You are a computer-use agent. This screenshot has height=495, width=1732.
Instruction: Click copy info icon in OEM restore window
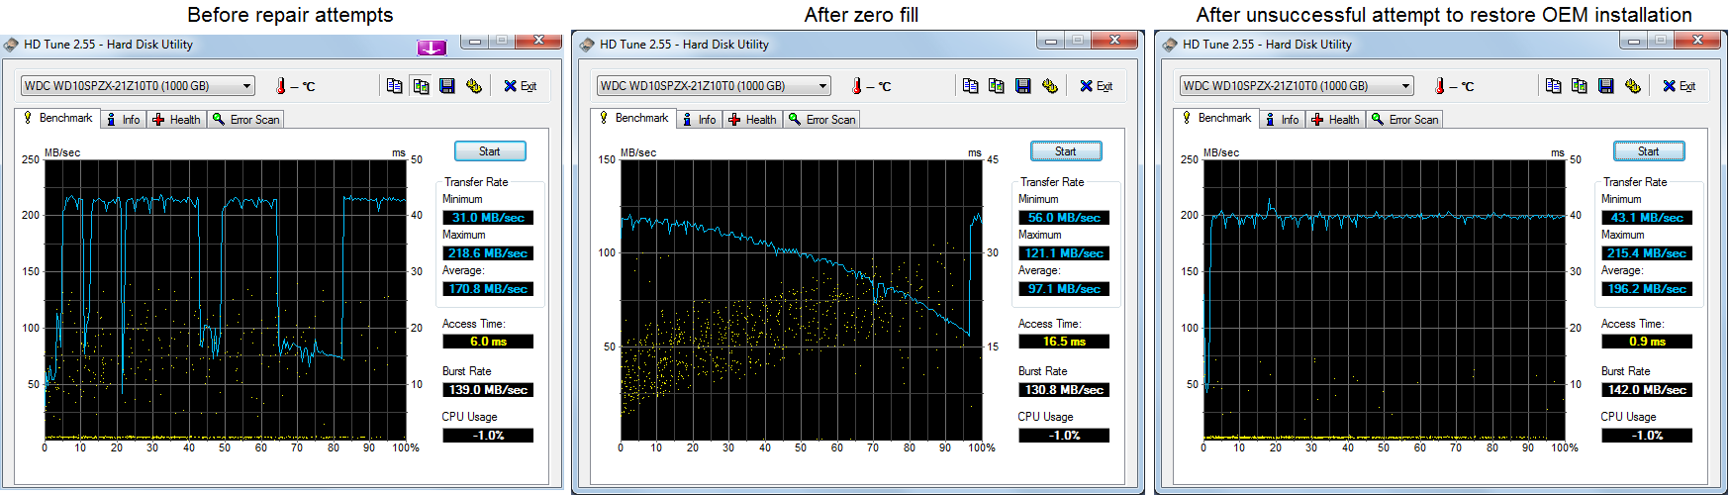(1553, 86)
